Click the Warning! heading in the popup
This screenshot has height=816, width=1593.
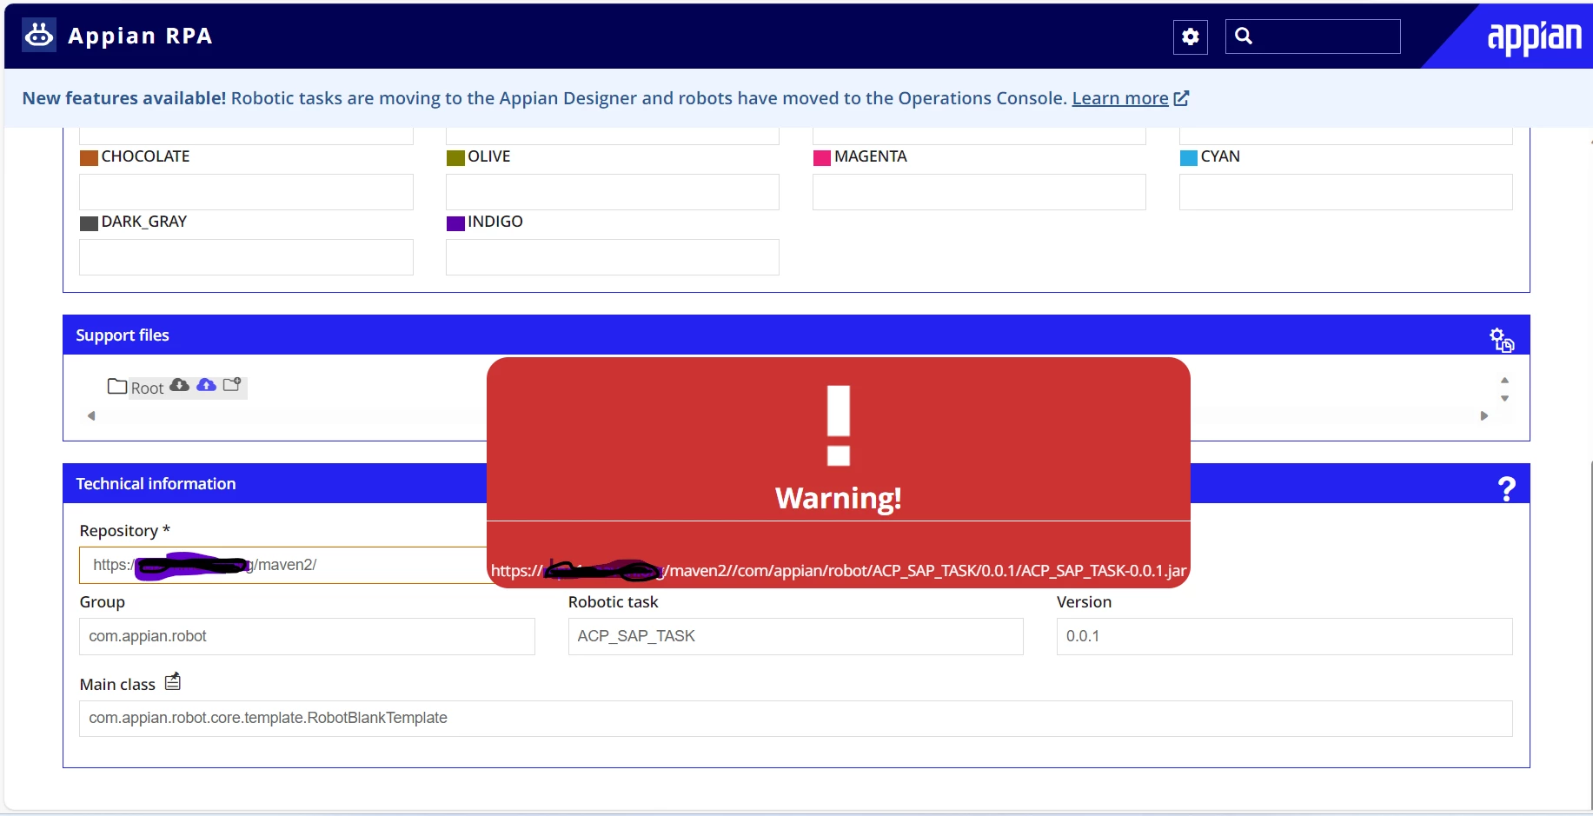point(839,498)
